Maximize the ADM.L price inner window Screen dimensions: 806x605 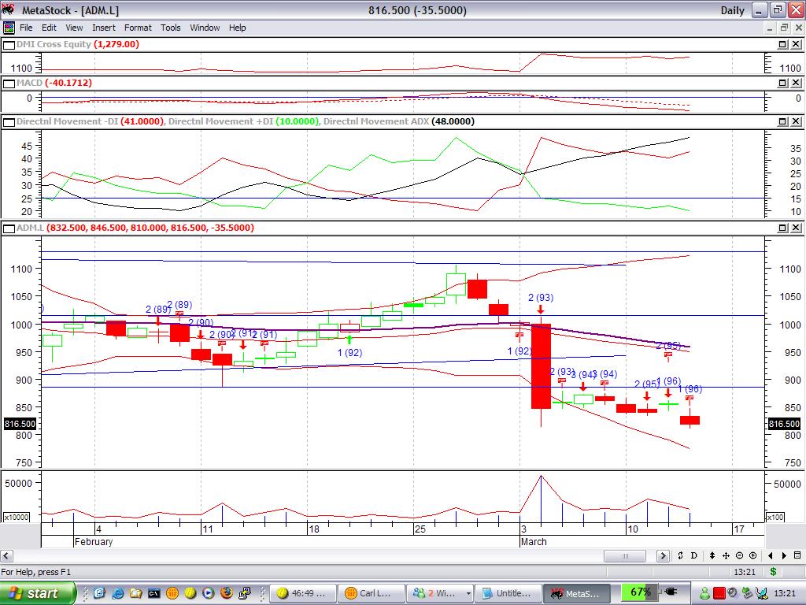tap(782, 228)
